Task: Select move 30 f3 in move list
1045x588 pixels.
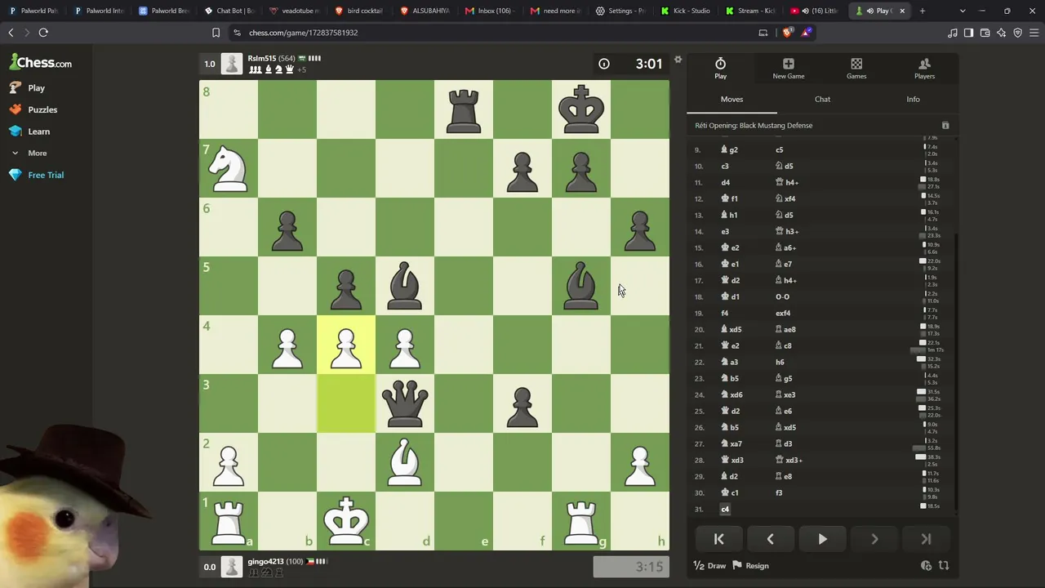Action: coord(779,492)
